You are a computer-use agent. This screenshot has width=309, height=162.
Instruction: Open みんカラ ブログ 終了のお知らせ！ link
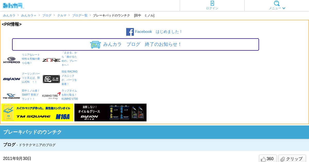(x=142, y=44)
